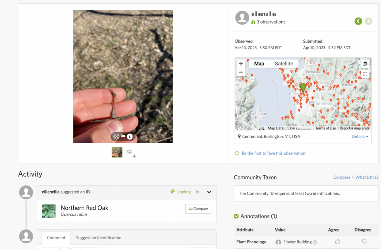
Task: Remove the Flower Budding annotation value
Action: tap(315, 242)
